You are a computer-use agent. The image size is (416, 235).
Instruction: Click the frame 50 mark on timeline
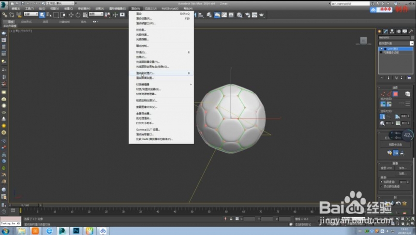193,211
